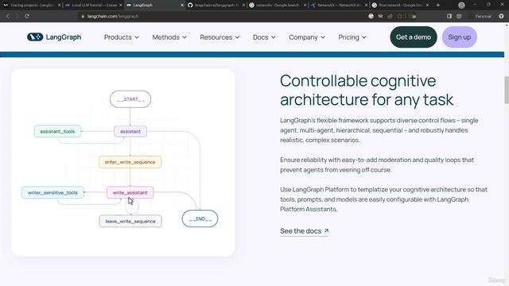Screen dimensions: 509x286
Task: Open the See the docs link
Action: tap(304, 231)
